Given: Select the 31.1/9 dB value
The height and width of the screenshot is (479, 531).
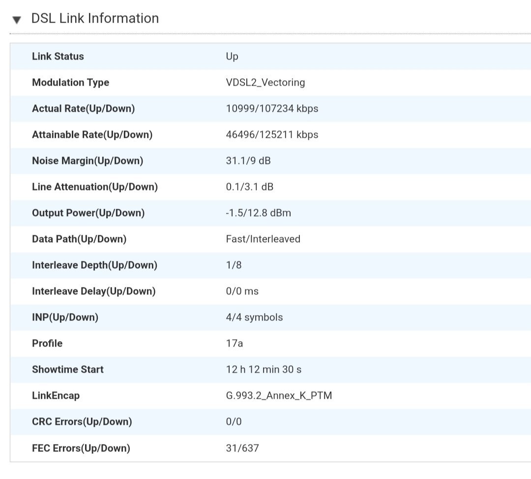Looking at the screenshot, I should pos(248,160).
